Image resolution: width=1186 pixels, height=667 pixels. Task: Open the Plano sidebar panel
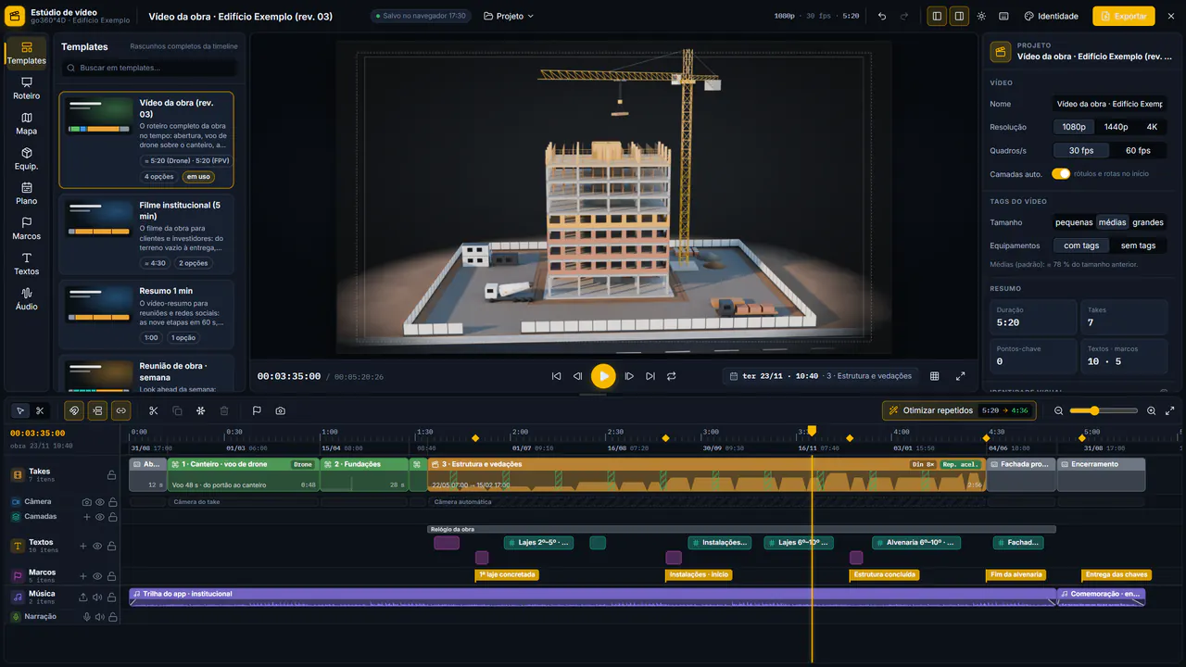point(27,194)
